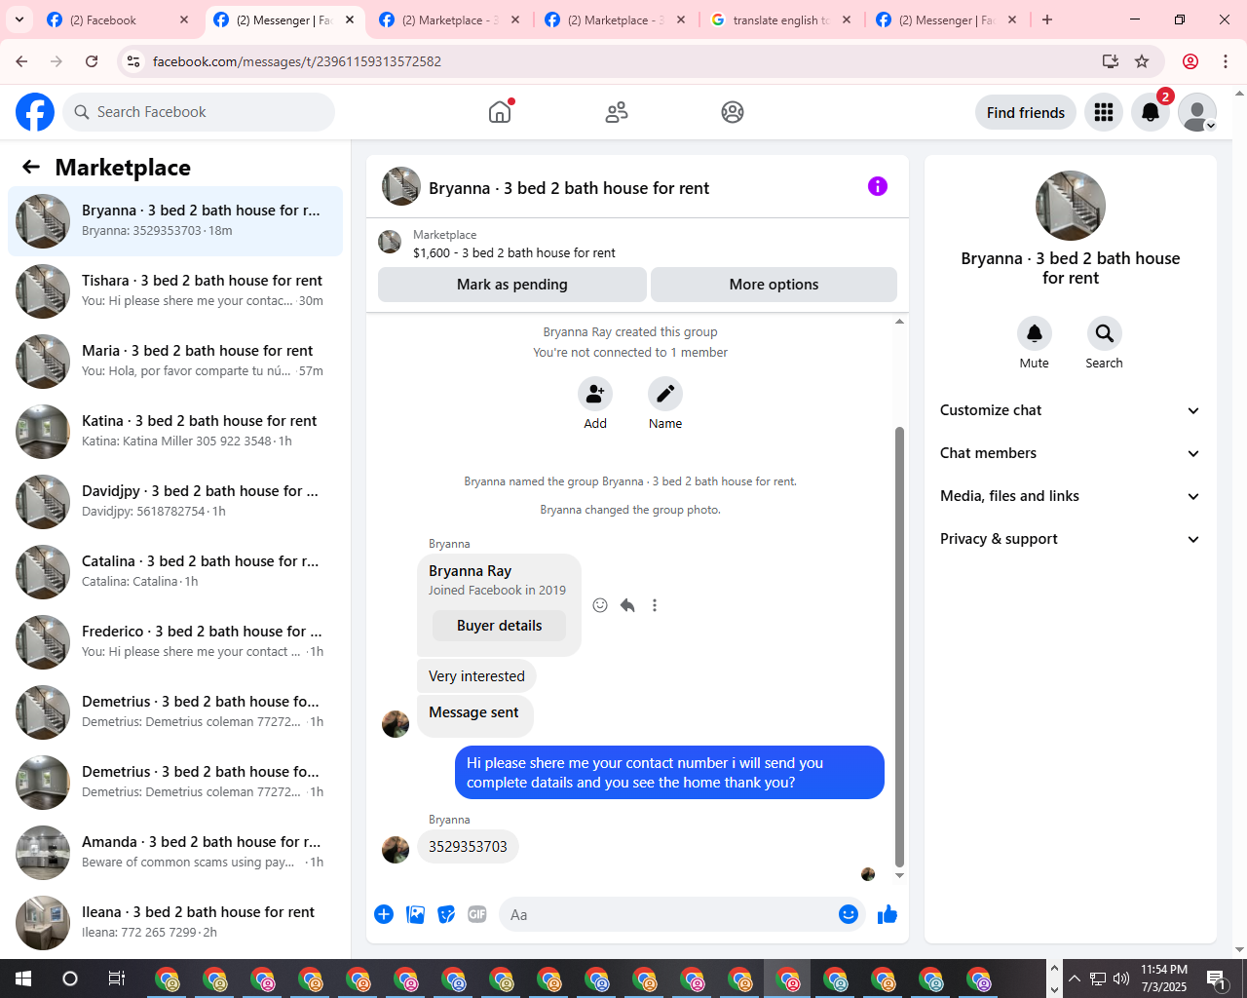Open Catalina conversation in list
Image resolution: width=1247 pixels, height=998 pixels.
tap(175, 572)
